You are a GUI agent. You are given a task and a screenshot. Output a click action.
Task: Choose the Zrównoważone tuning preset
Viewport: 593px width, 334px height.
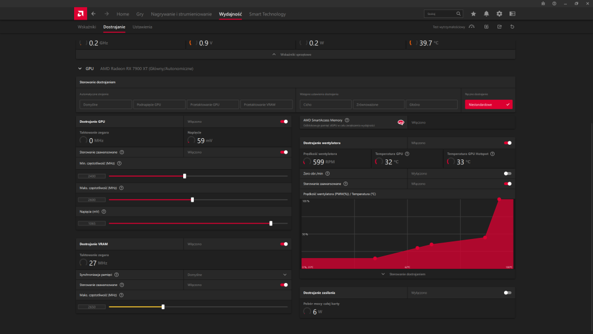(x=379, y=104)
